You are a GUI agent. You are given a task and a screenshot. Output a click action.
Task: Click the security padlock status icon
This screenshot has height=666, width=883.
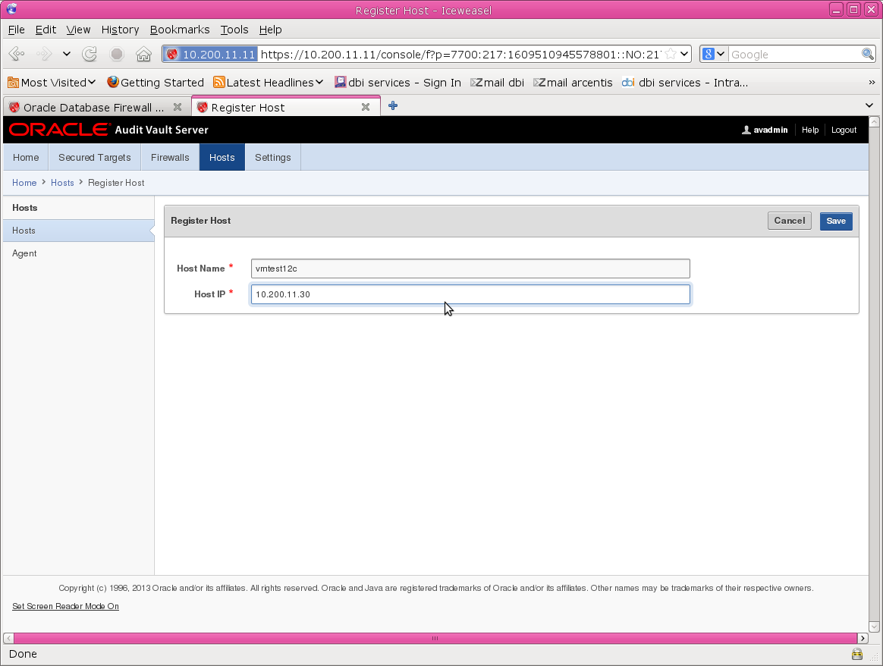[x=856, y=654]
